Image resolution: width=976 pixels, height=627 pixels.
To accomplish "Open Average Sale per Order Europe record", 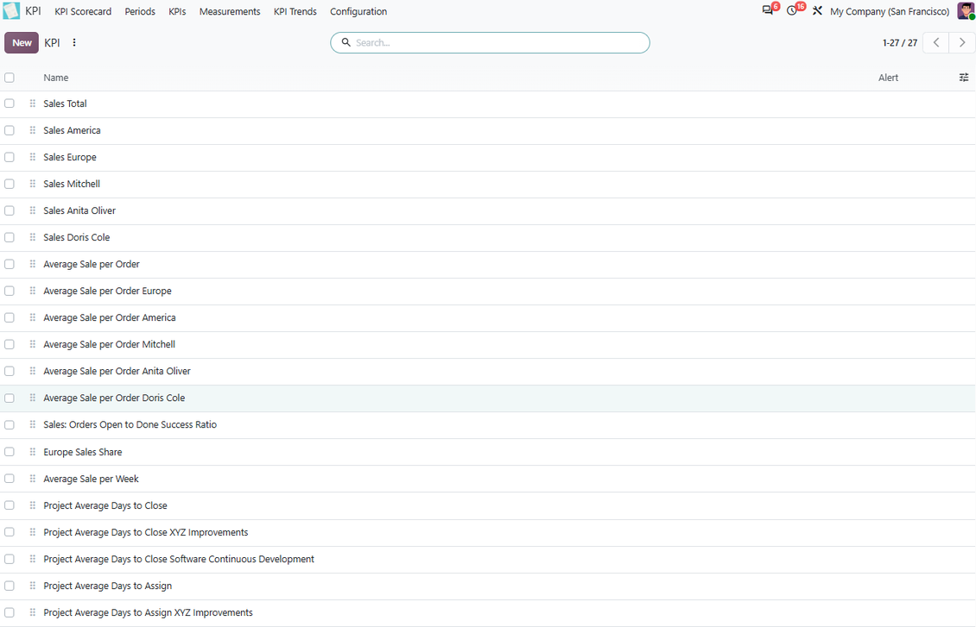I will [x=107, y=291].
